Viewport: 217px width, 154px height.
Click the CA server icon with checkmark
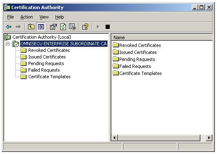tap(15, 44)
